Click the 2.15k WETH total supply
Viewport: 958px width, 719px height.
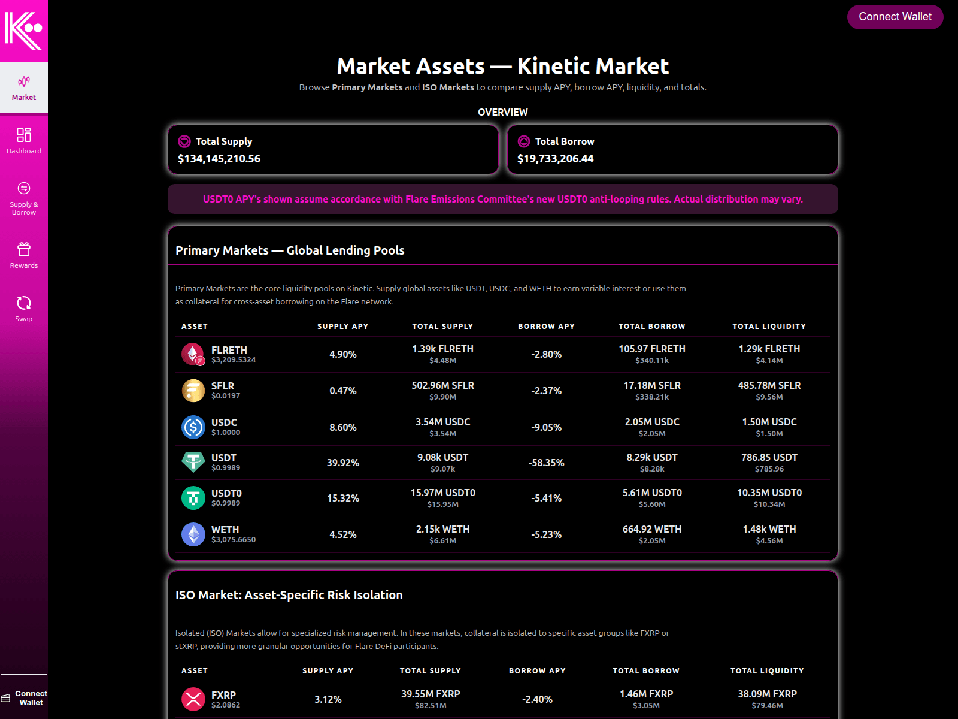443,529
